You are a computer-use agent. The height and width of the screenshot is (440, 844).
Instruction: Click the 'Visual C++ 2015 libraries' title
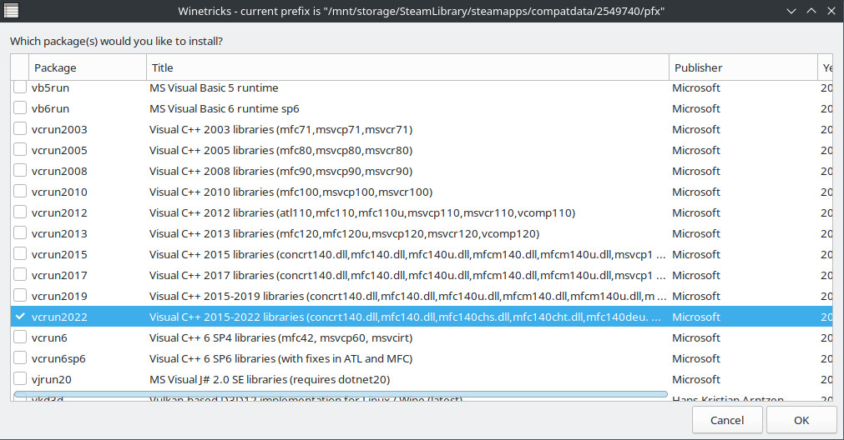[407, 254]
